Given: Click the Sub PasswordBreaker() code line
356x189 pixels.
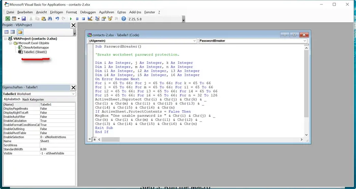Looking at the screenshot, I should 118,47.
